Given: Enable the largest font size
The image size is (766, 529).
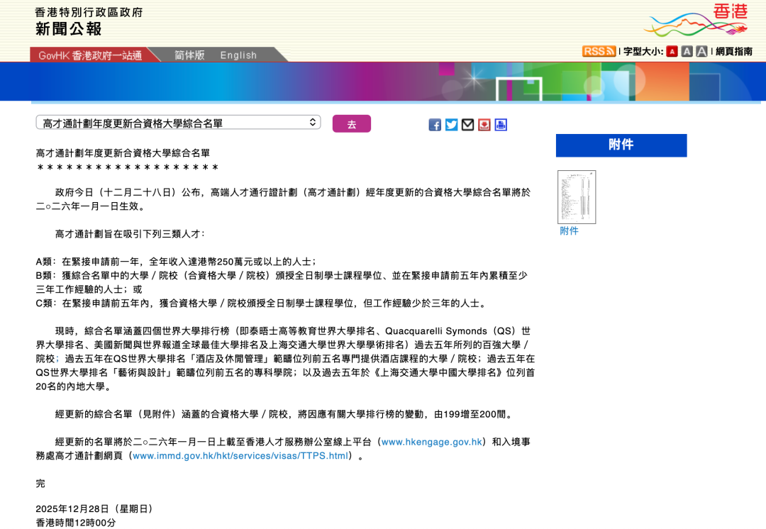Looking at the screenshot, I should 701,51.
